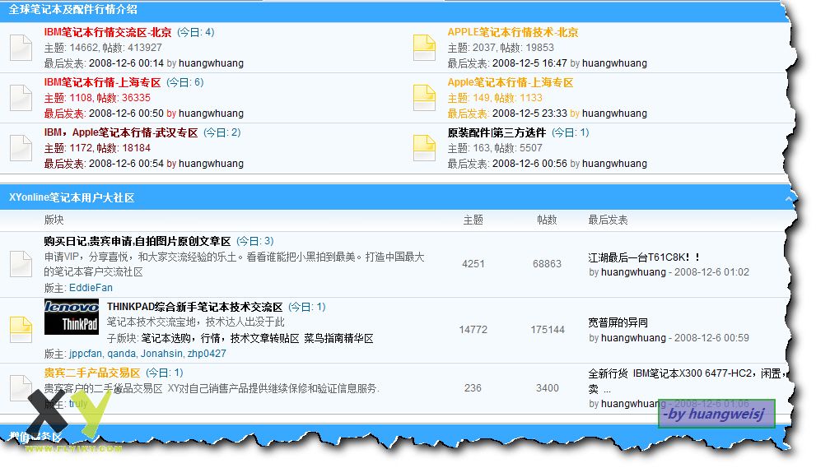816x468 pixels.
Task: Click the yellow folder icon beside 原装配件|第三方选件
Action: pyautogui.click(x=424, y=148)
